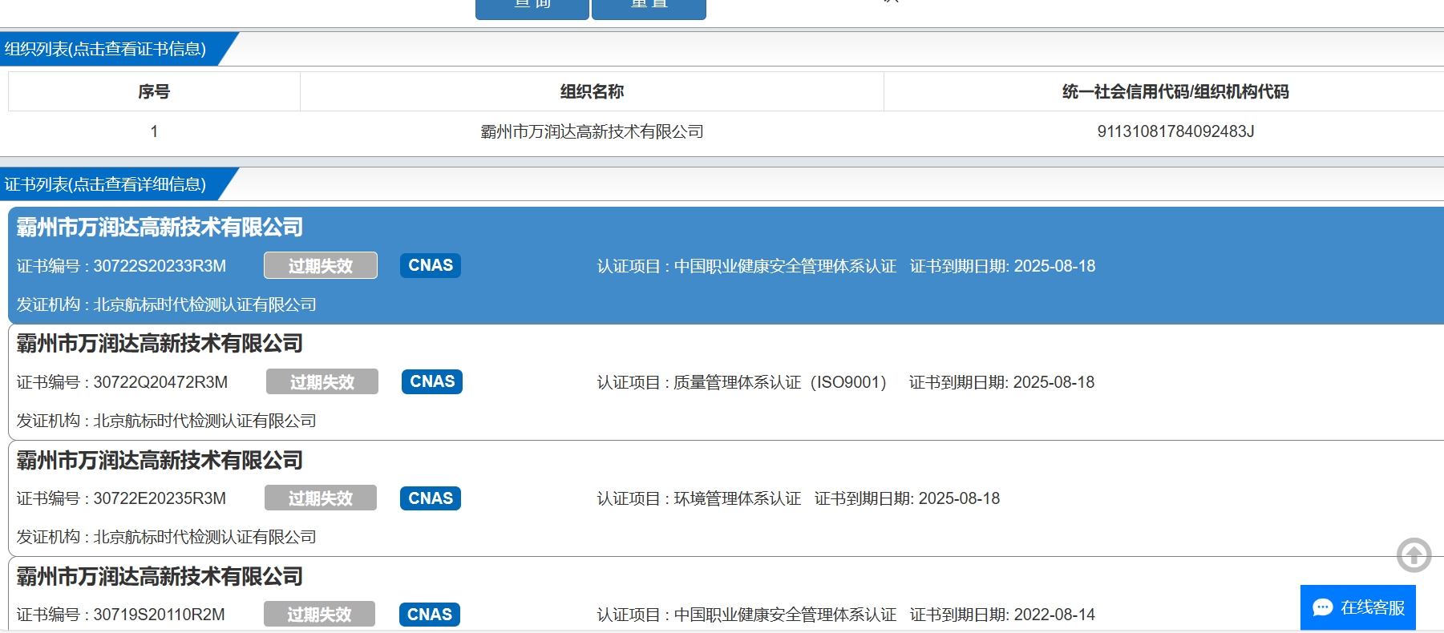This screenshot has height=633, width=1444.
Task: Click CNAS badge for certificate 30722S20233R3M
Action: (x=431, y=265)
